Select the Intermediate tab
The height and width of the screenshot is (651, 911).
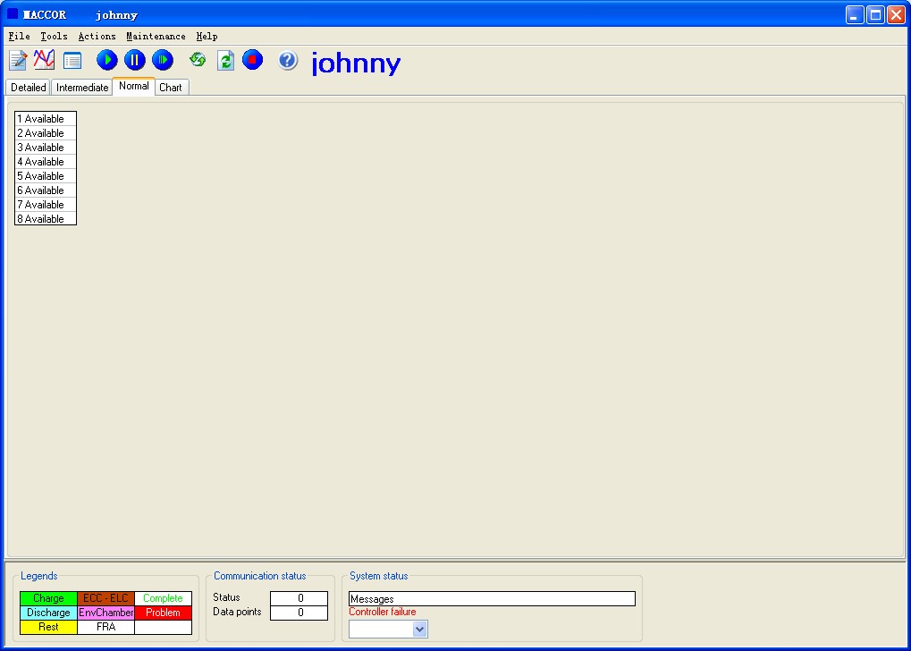(82, 88)
